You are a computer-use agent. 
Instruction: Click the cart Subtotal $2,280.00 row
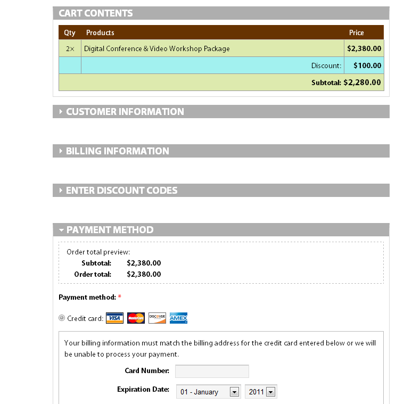[x=346, y=83]
